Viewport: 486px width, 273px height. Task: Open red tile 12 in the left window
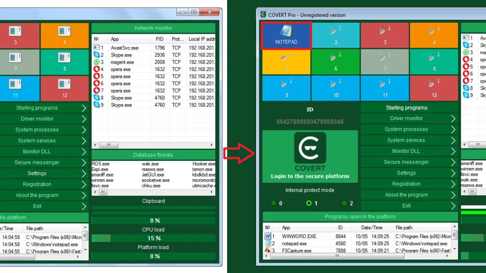pyautogui.click(x=65, y=89)
